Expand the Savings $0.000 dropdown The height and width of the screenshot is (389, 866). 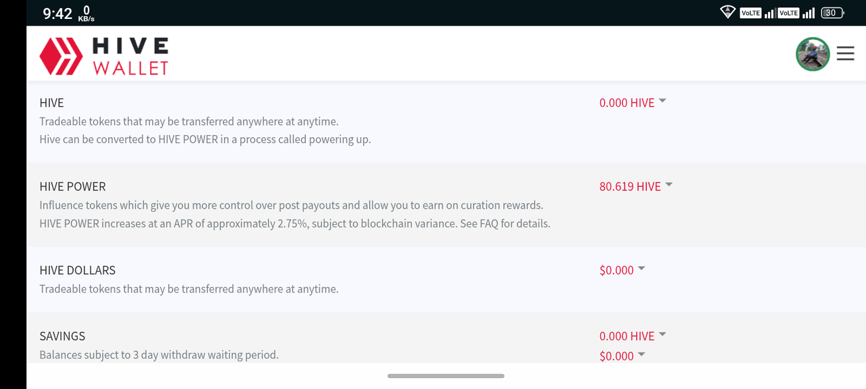(622, 356)
